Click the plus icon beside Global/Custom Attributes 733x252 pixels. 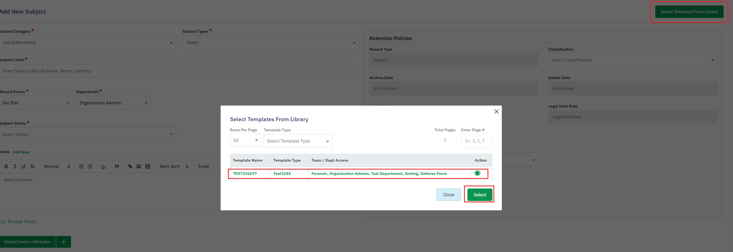click(x=64, y=242)
